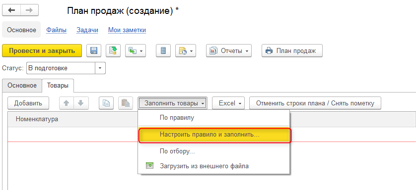
Task: Open the Отчеты dropdown
Action: tap(229, 50)
